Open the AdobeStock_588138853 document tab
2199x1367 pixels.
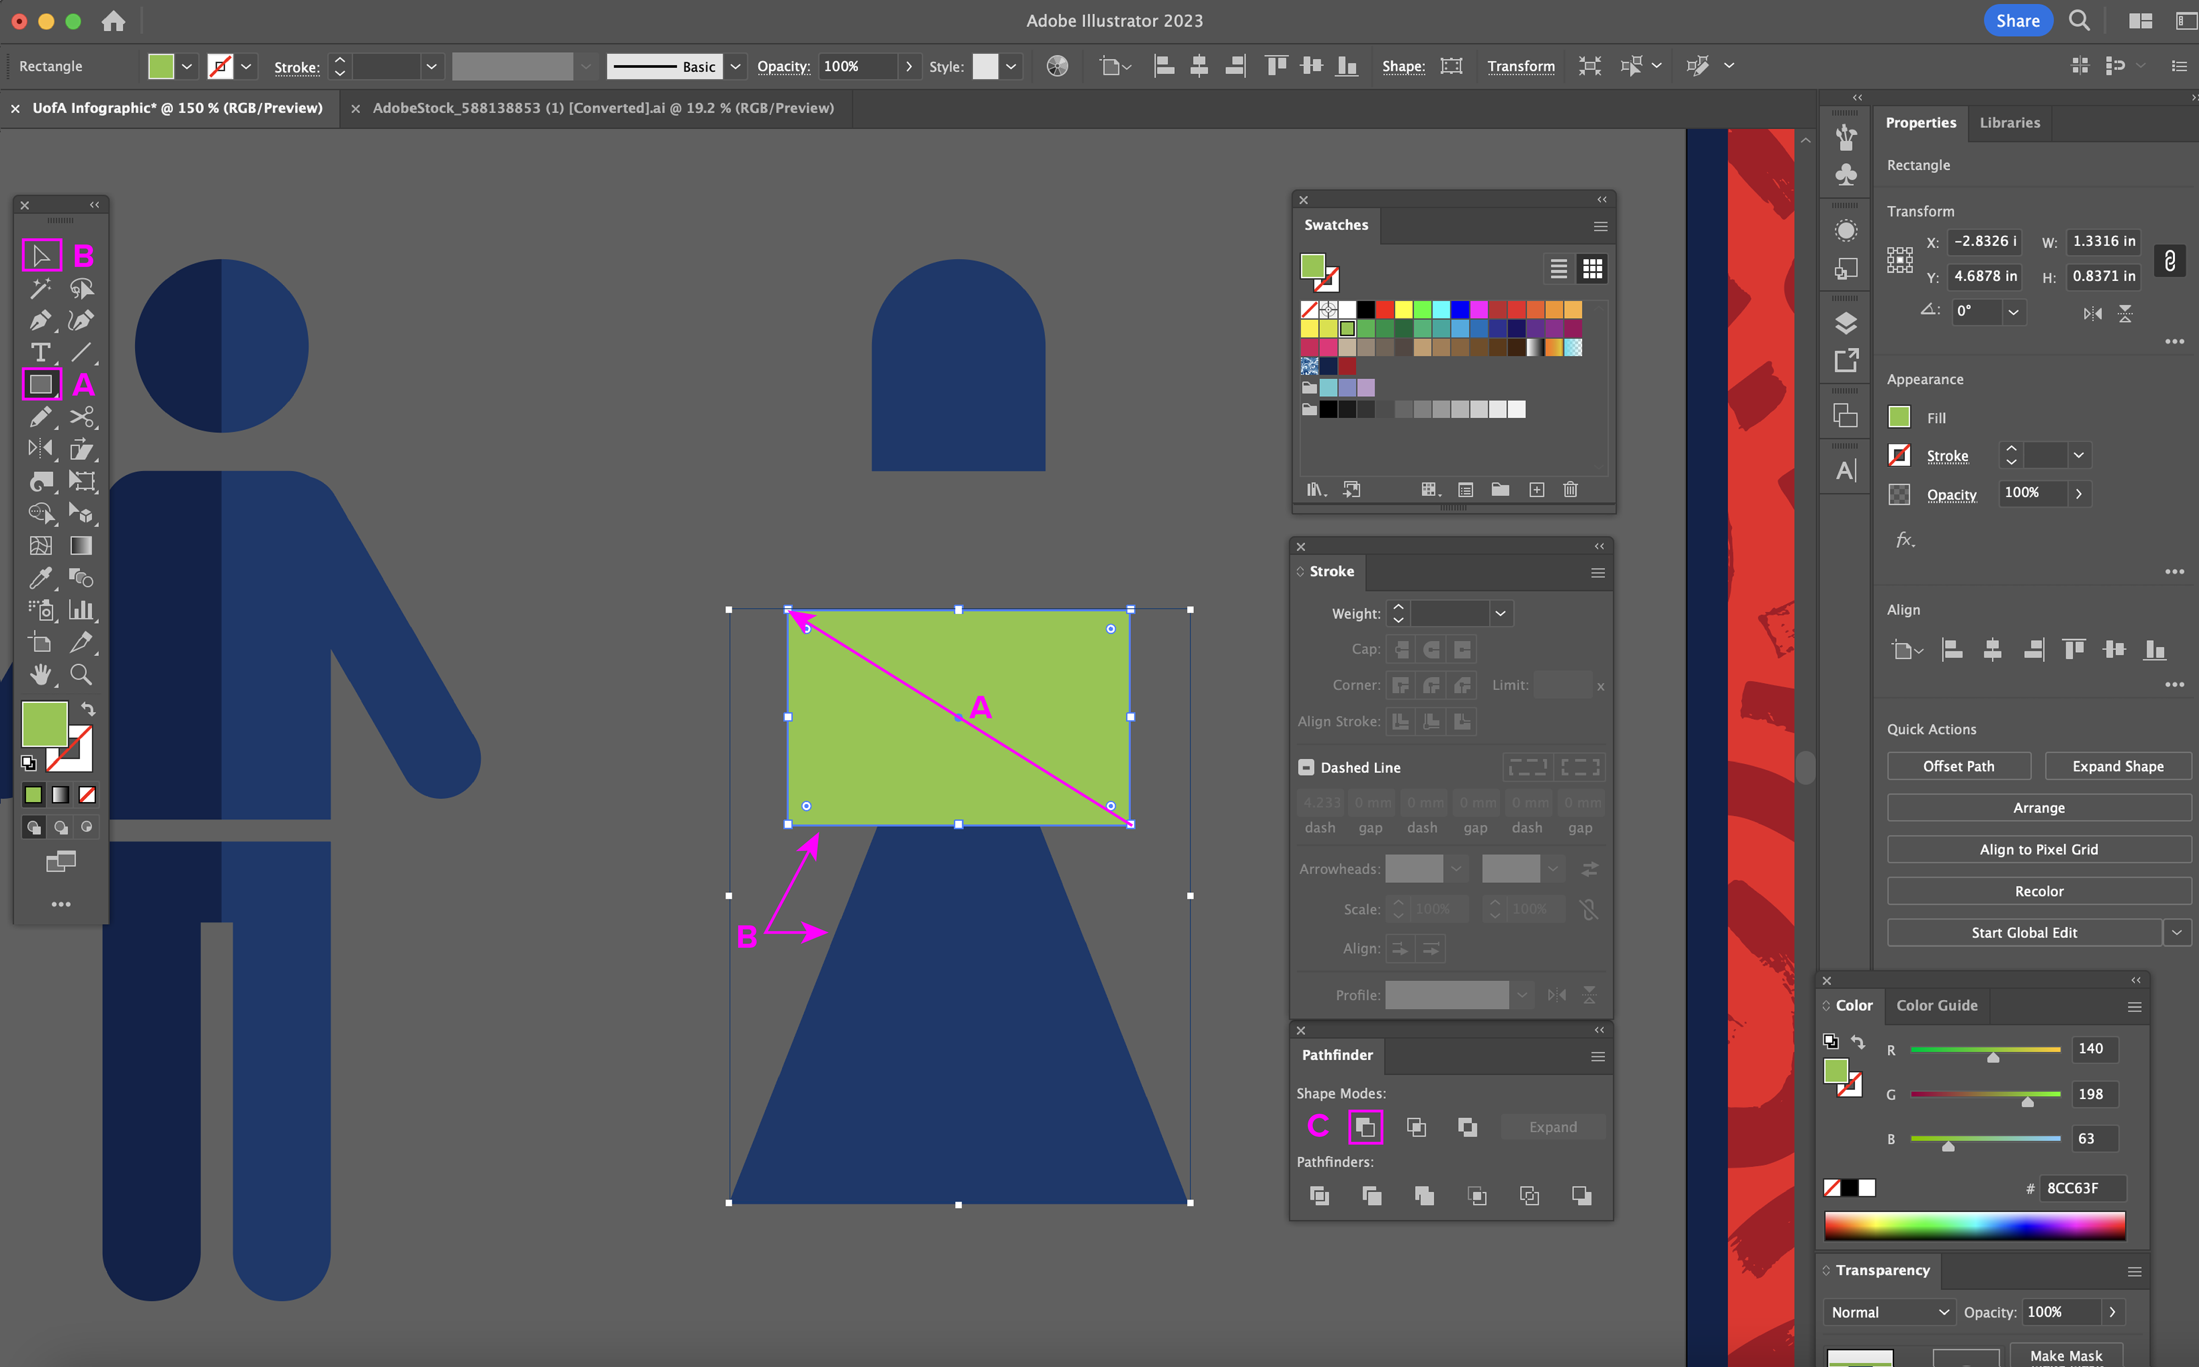click(x=603, y=108)
